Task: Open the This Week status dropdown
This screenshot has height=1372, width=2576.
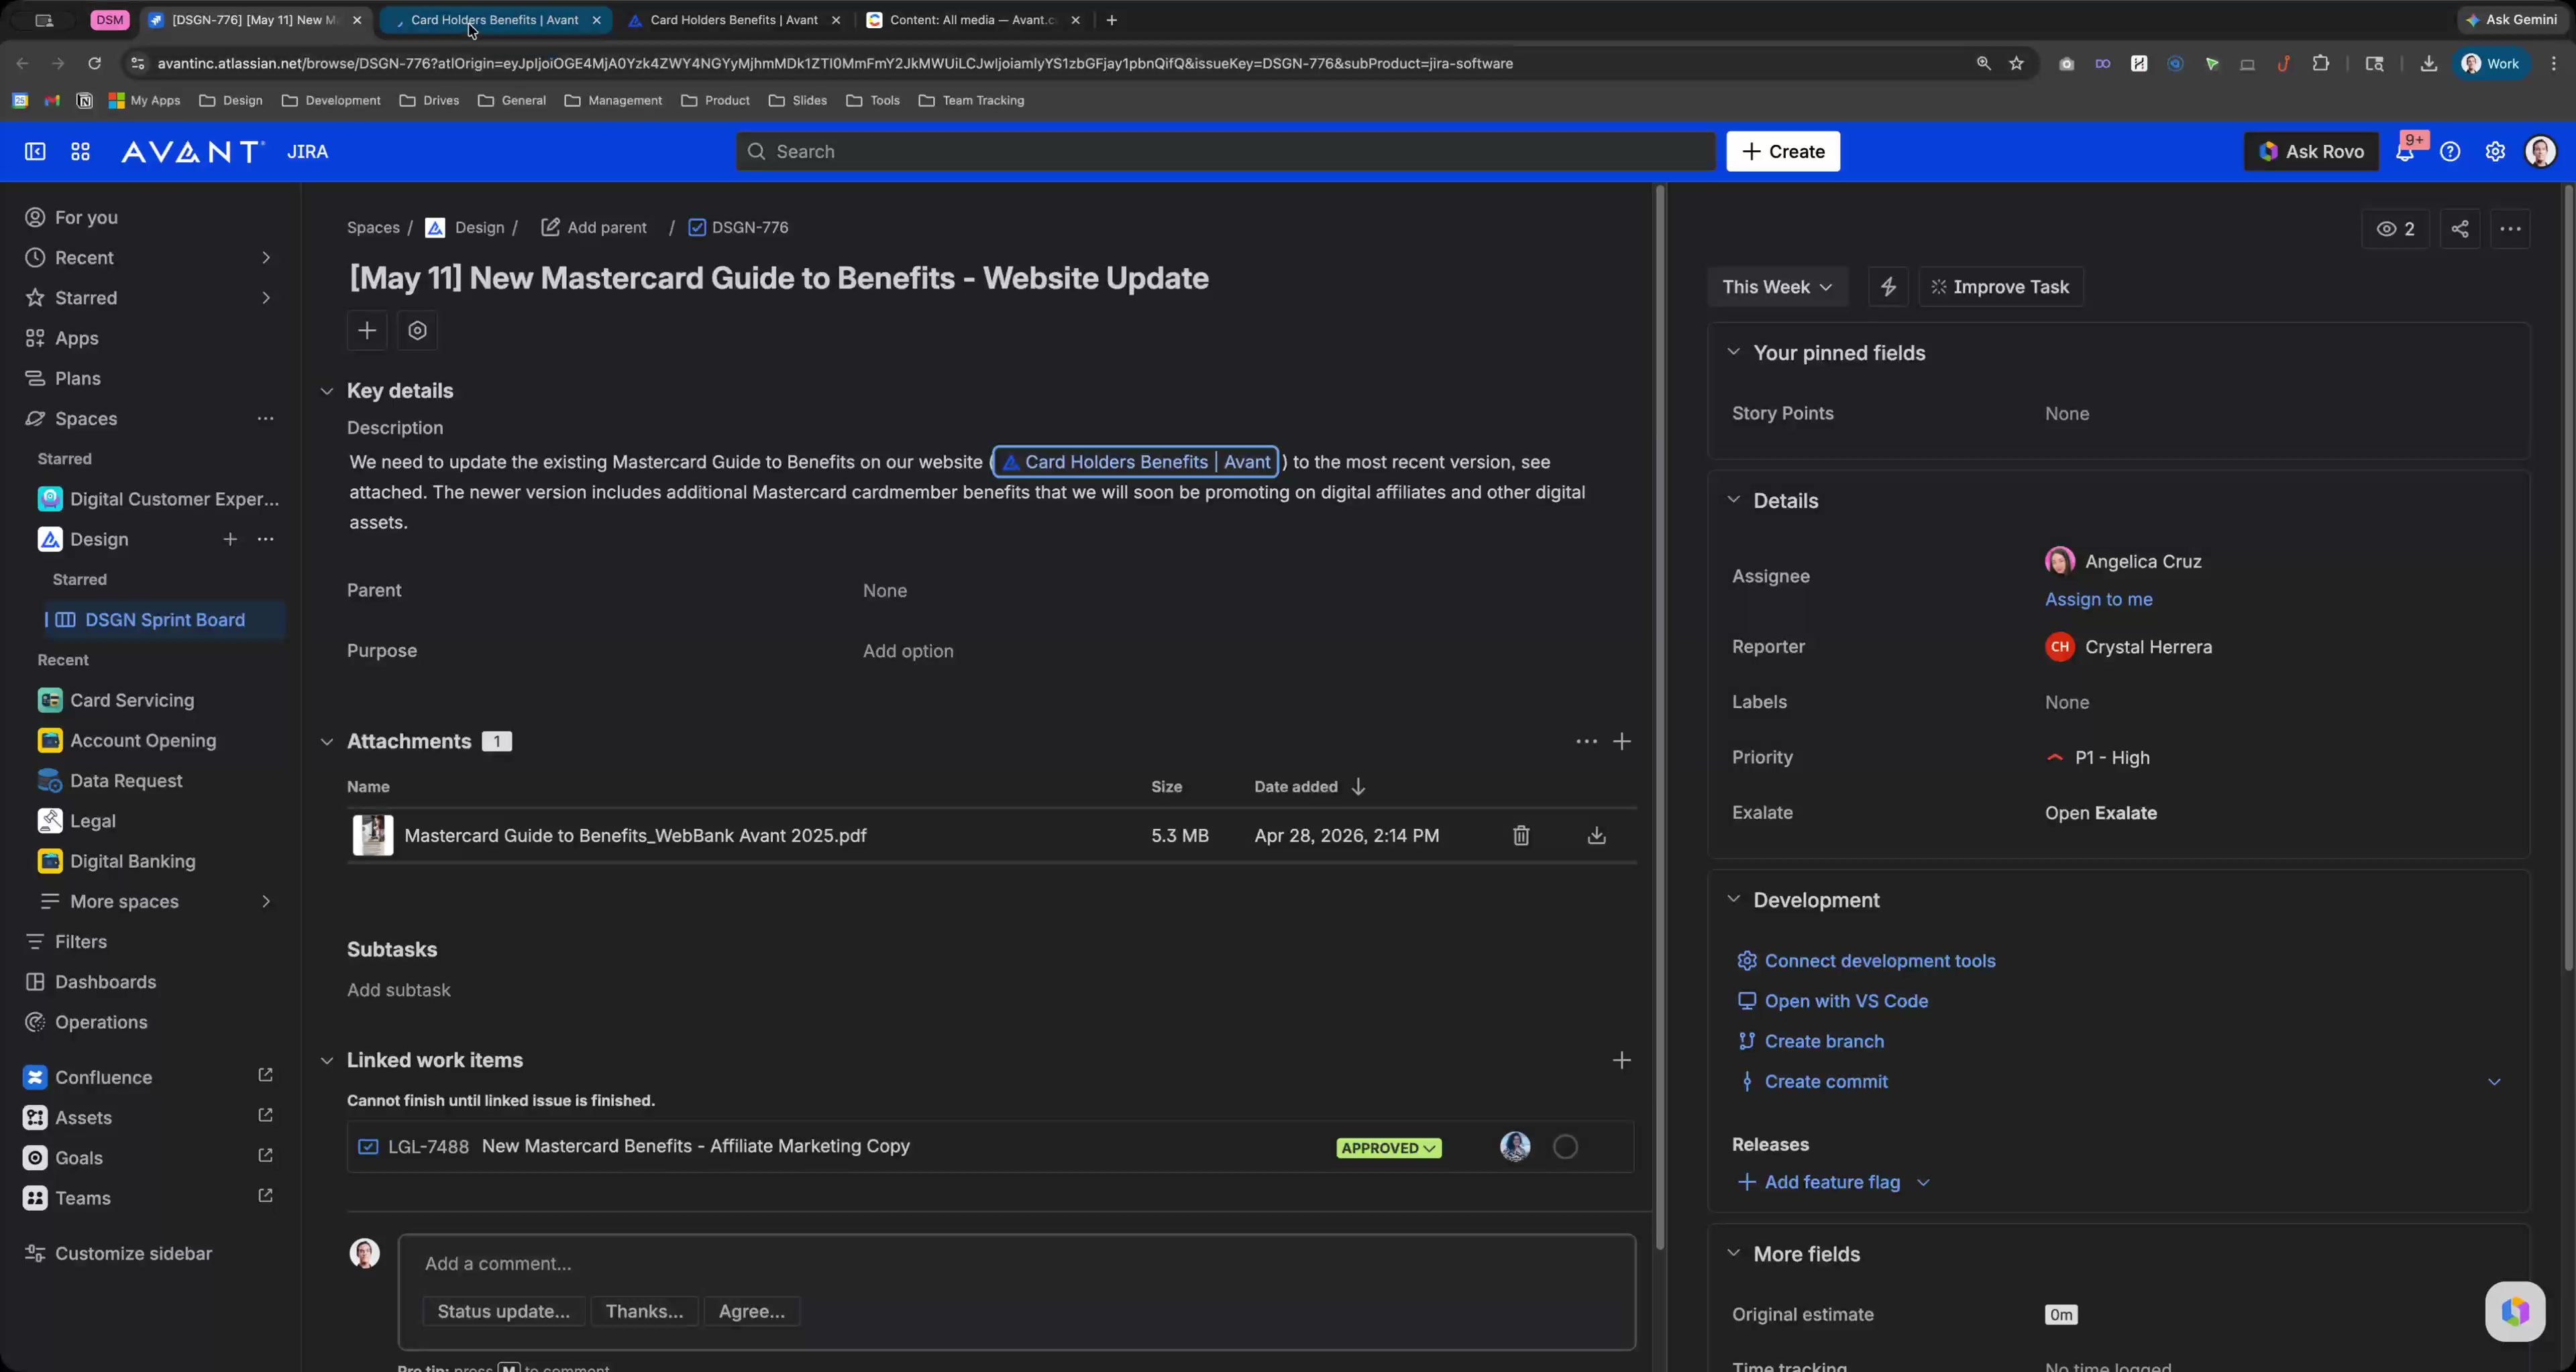Action: click(1777, 287)
